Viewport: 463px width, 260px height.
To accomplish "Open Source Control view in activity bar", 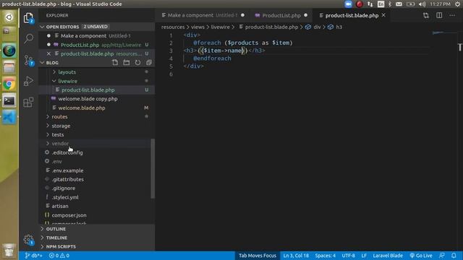I will click(29, 60).
